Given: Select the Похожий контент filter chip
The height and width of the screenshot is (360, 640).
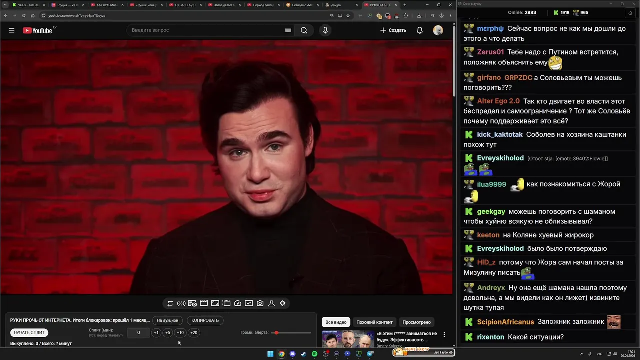Looking at the screenshot, I should pos(374,322).
